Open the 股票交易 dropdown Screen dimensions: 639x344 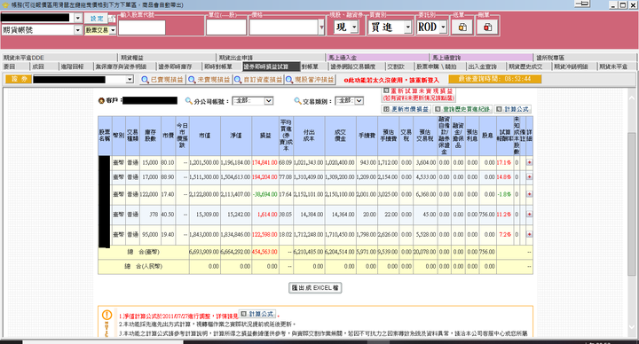point(113,30)
